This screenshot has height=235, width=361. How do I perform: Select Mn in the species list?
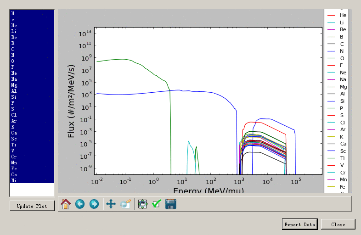pos(32,163)
